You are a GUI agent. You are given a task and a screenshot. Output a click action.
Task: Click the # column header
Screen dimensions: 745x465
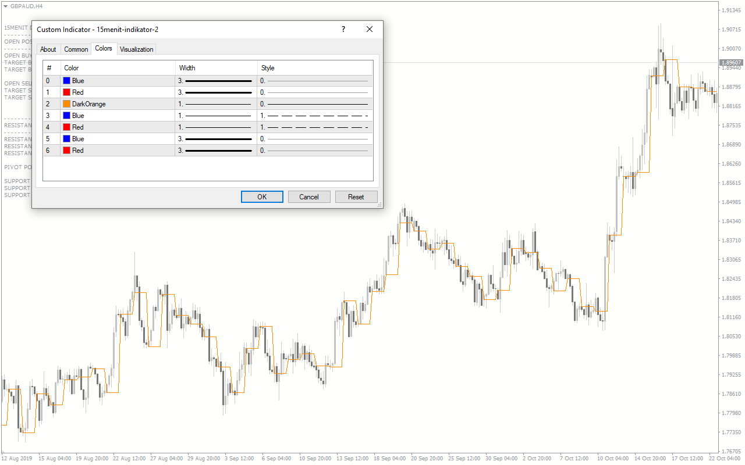(51, 68)
